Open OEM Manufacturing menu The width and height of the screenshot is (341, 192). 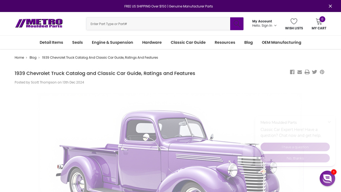coord(281,42)
